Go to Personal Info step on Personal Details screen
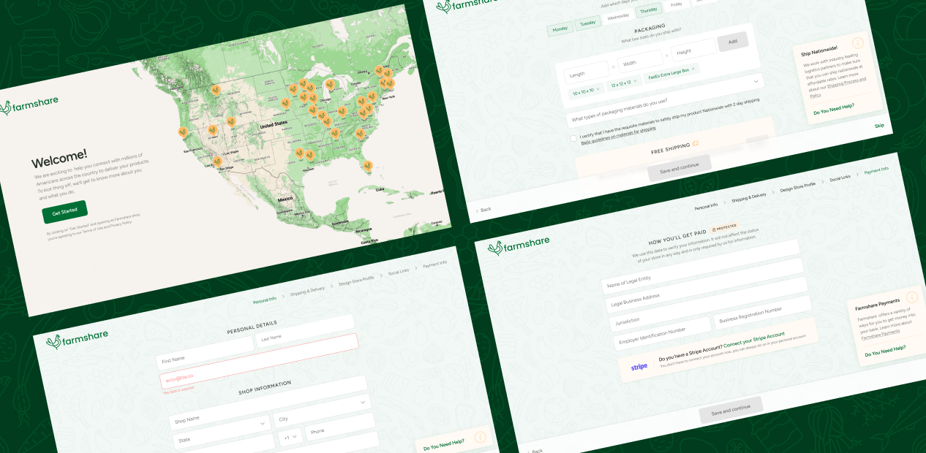This screenshot has width=926, height=453. coord(265,300)
